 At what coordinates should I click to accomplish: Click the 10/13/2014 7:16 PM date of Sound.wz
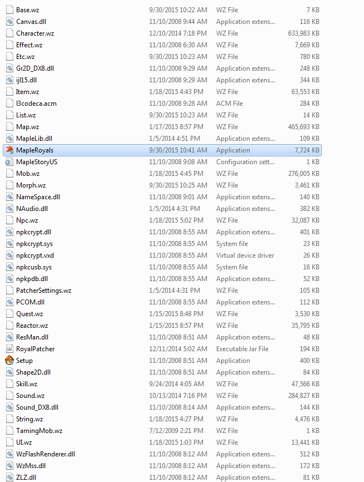pos(178,395)
